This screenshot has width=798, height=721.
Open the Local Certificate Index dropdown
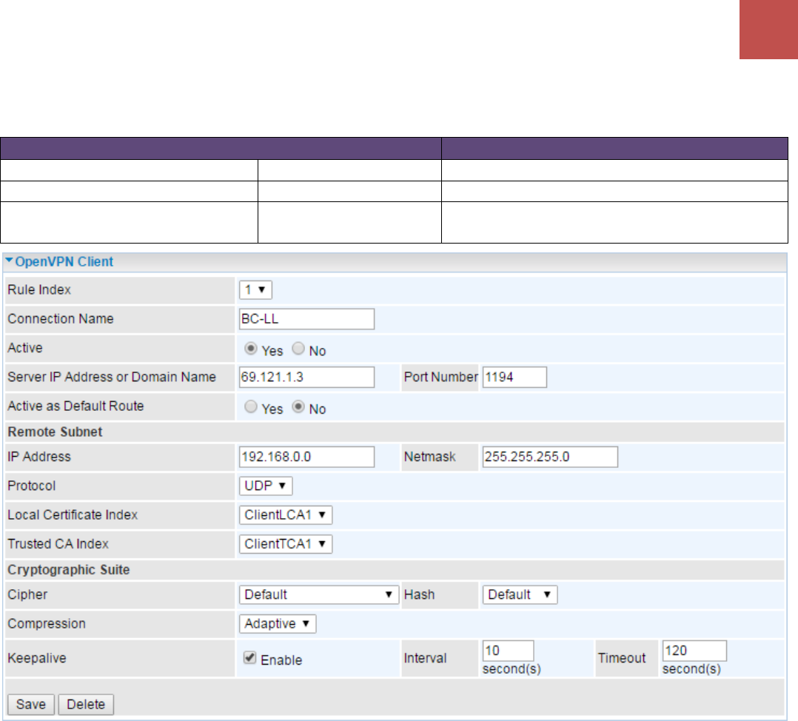(286, 515)
